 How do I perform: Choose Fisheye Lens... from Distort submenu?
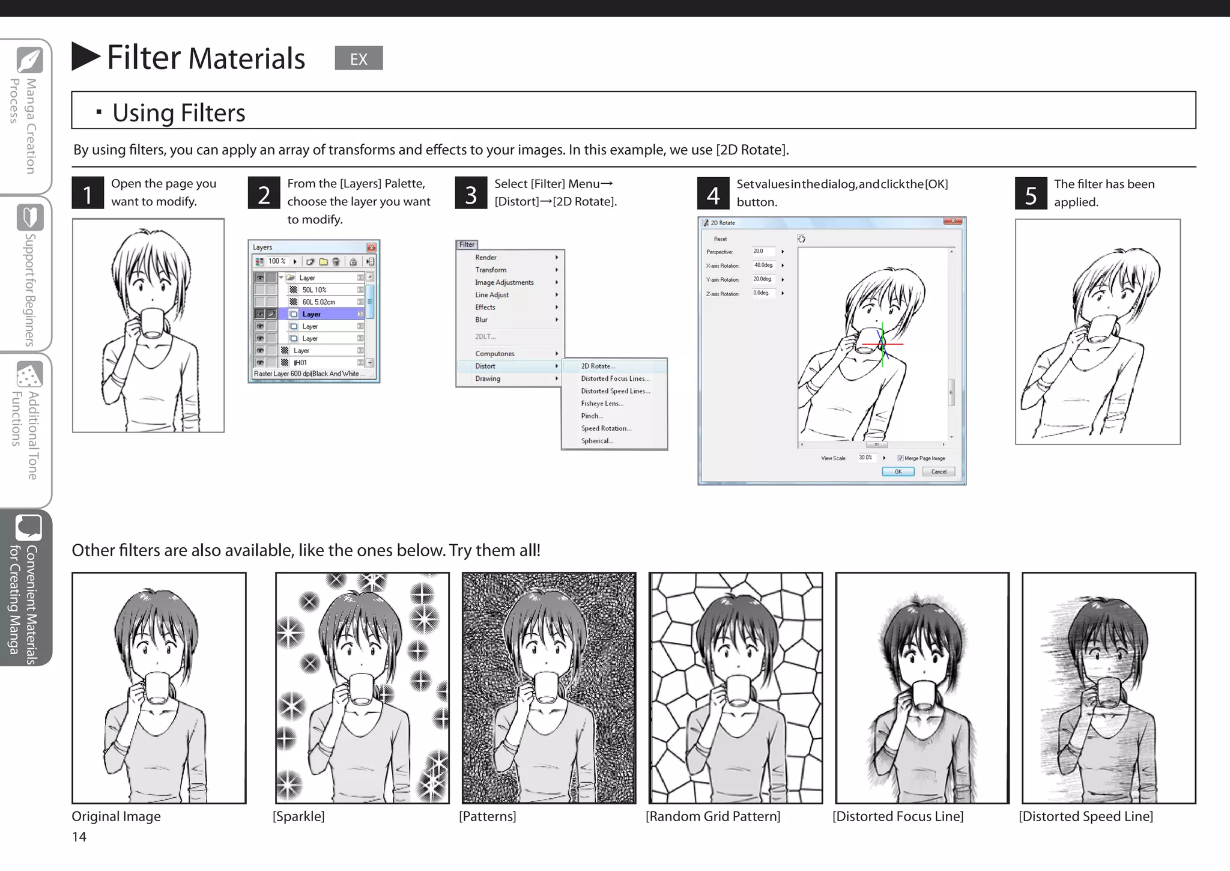tap(615, 403)
